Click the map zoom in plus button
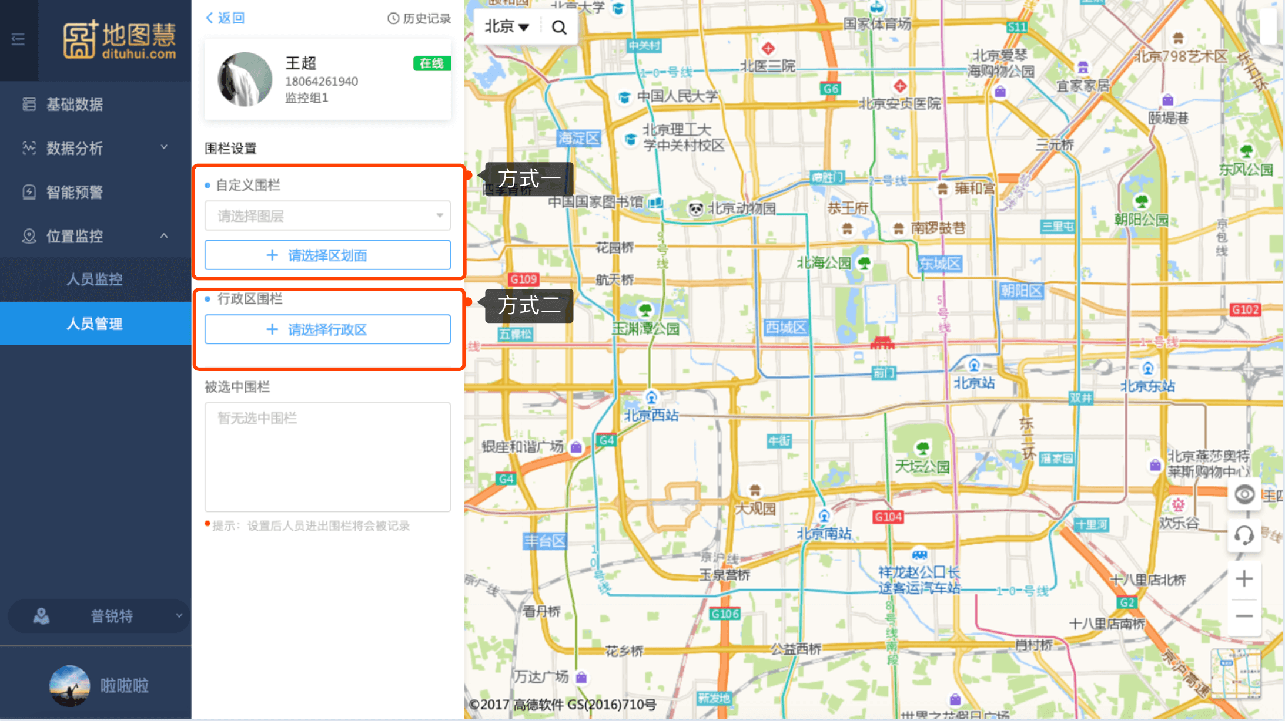The image size is (1285, 721). click(x=1244, y=579)
